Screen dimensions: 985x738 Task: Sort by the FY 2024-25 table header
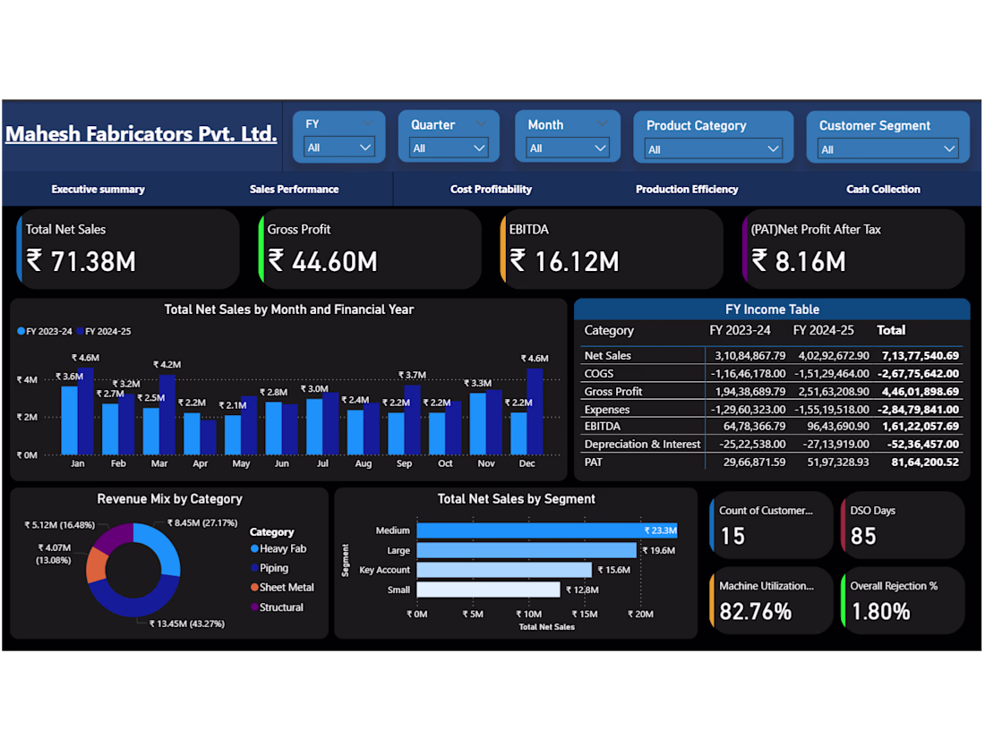click(x=824, y=330)
